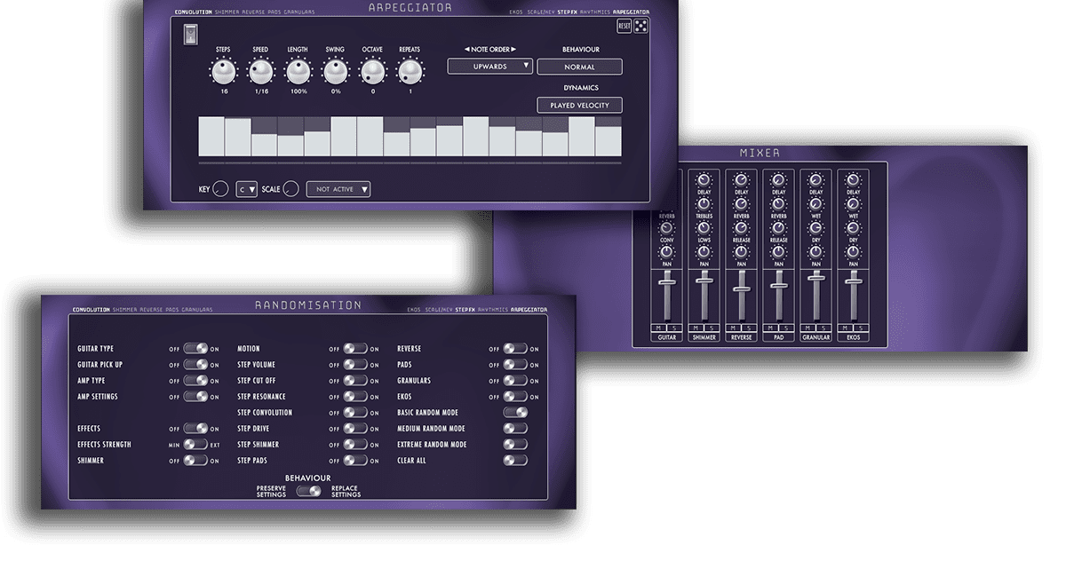The width and height of the screenshot is (1066, 577).
Task: Click the Steps knob in the Arpeggiator
Action: point(224,71)
